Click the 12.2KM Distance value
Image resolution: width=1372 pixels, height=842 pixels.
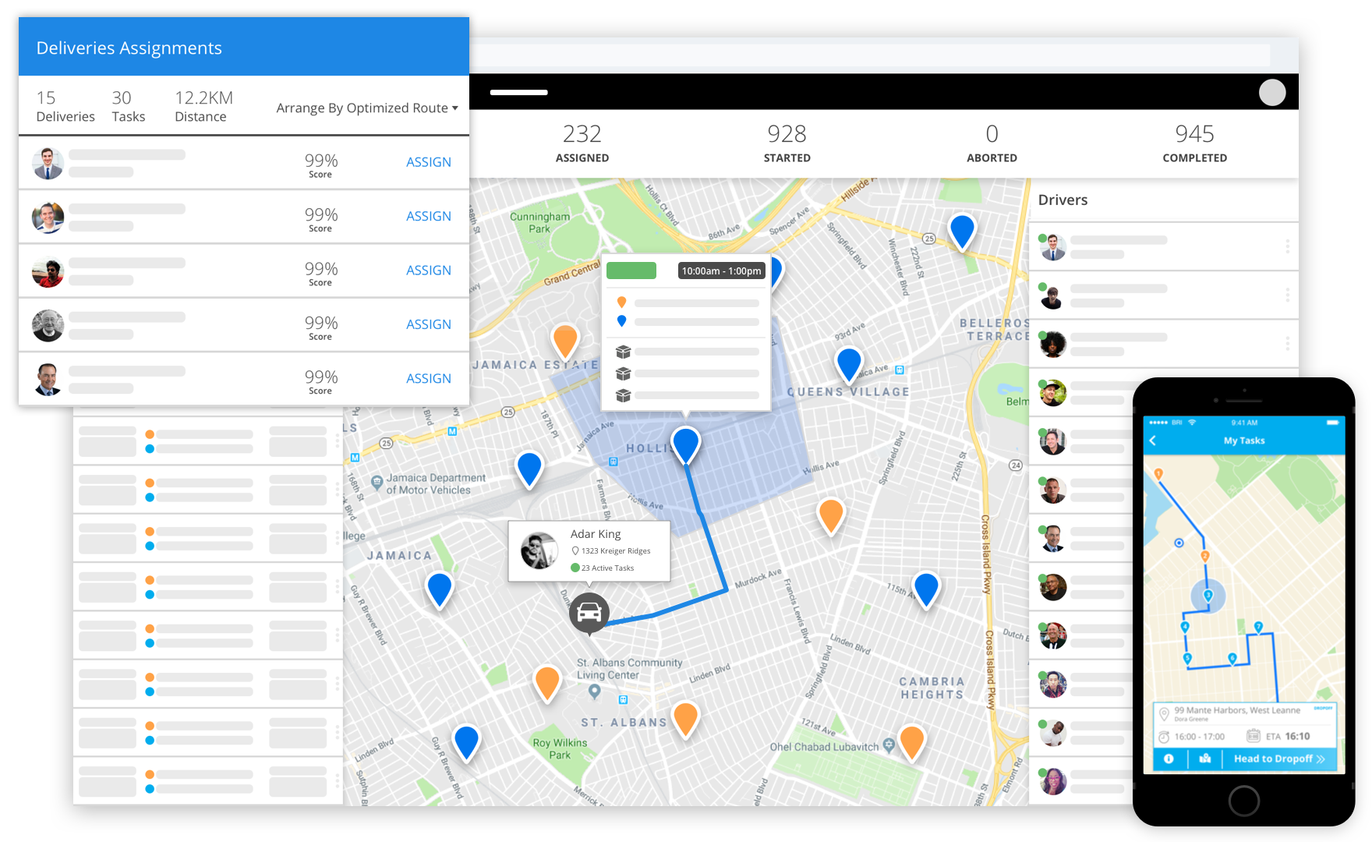(203, 107)
